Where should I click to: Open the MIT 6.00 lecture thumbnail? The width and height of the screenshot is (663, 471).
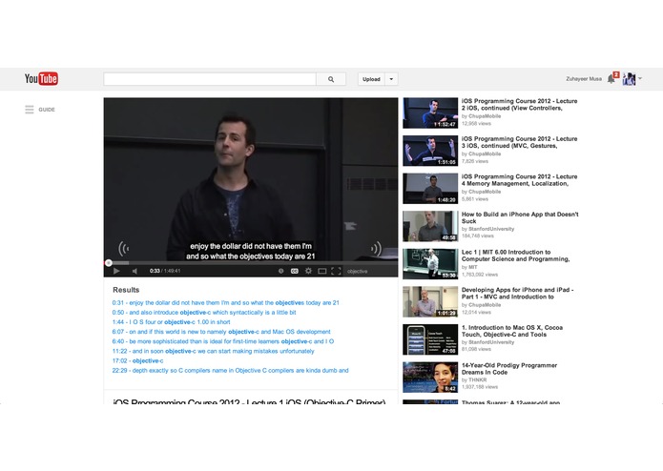(x=430, y=264)
